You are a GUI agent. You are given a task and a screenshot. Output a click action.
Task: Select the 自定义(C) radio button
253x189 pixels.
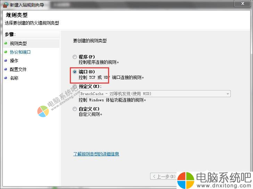click(74, 109)
